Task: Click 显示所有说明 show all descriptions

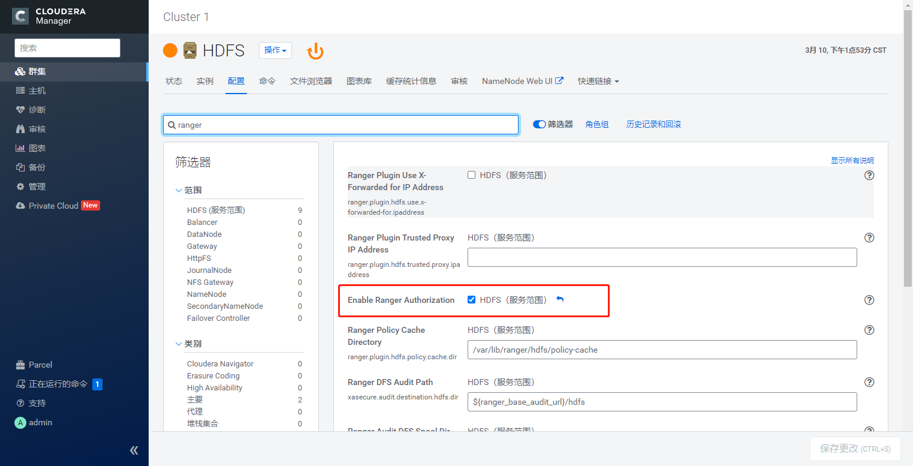Action: pos(852,160)
